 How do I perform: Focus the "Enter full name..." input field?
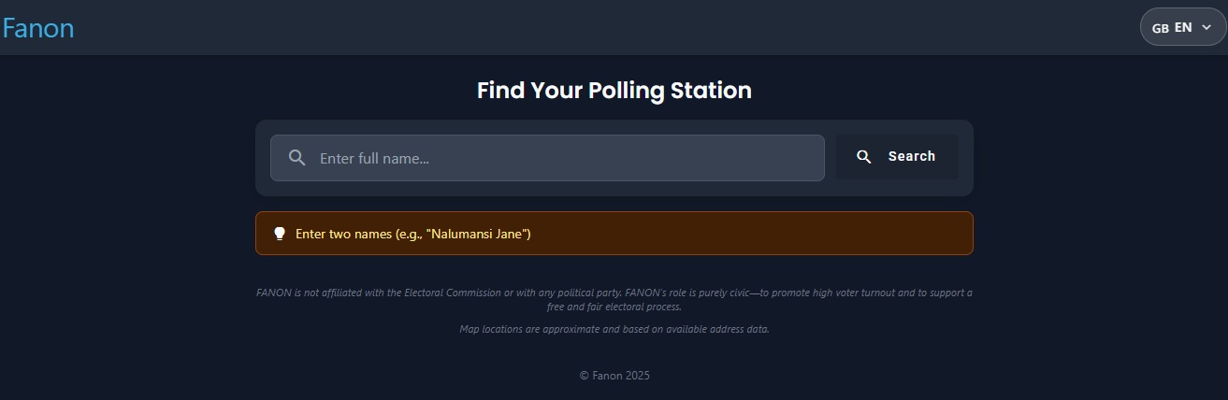[x=561, y=158]
